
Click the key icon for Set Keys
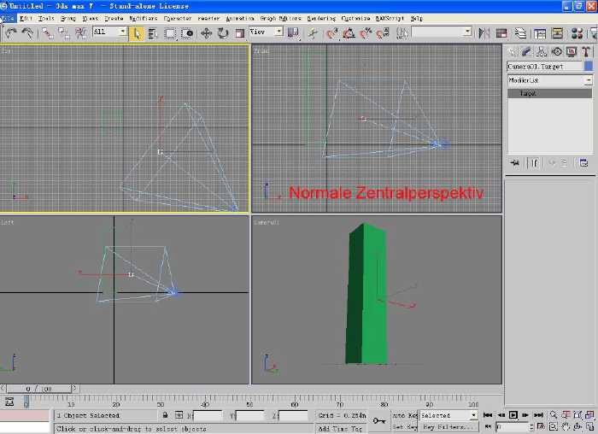(x=378, y=420)
